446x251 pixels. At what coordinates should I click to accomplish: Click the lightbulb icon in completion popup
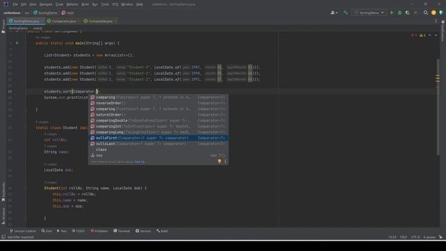pyautogui.click(x=220, y=161)
